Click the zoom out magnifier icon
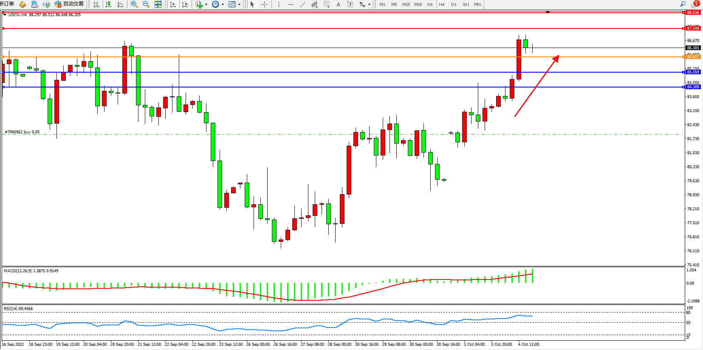The image size is (703, 350). pyautogui.click(x=146, y=4)
